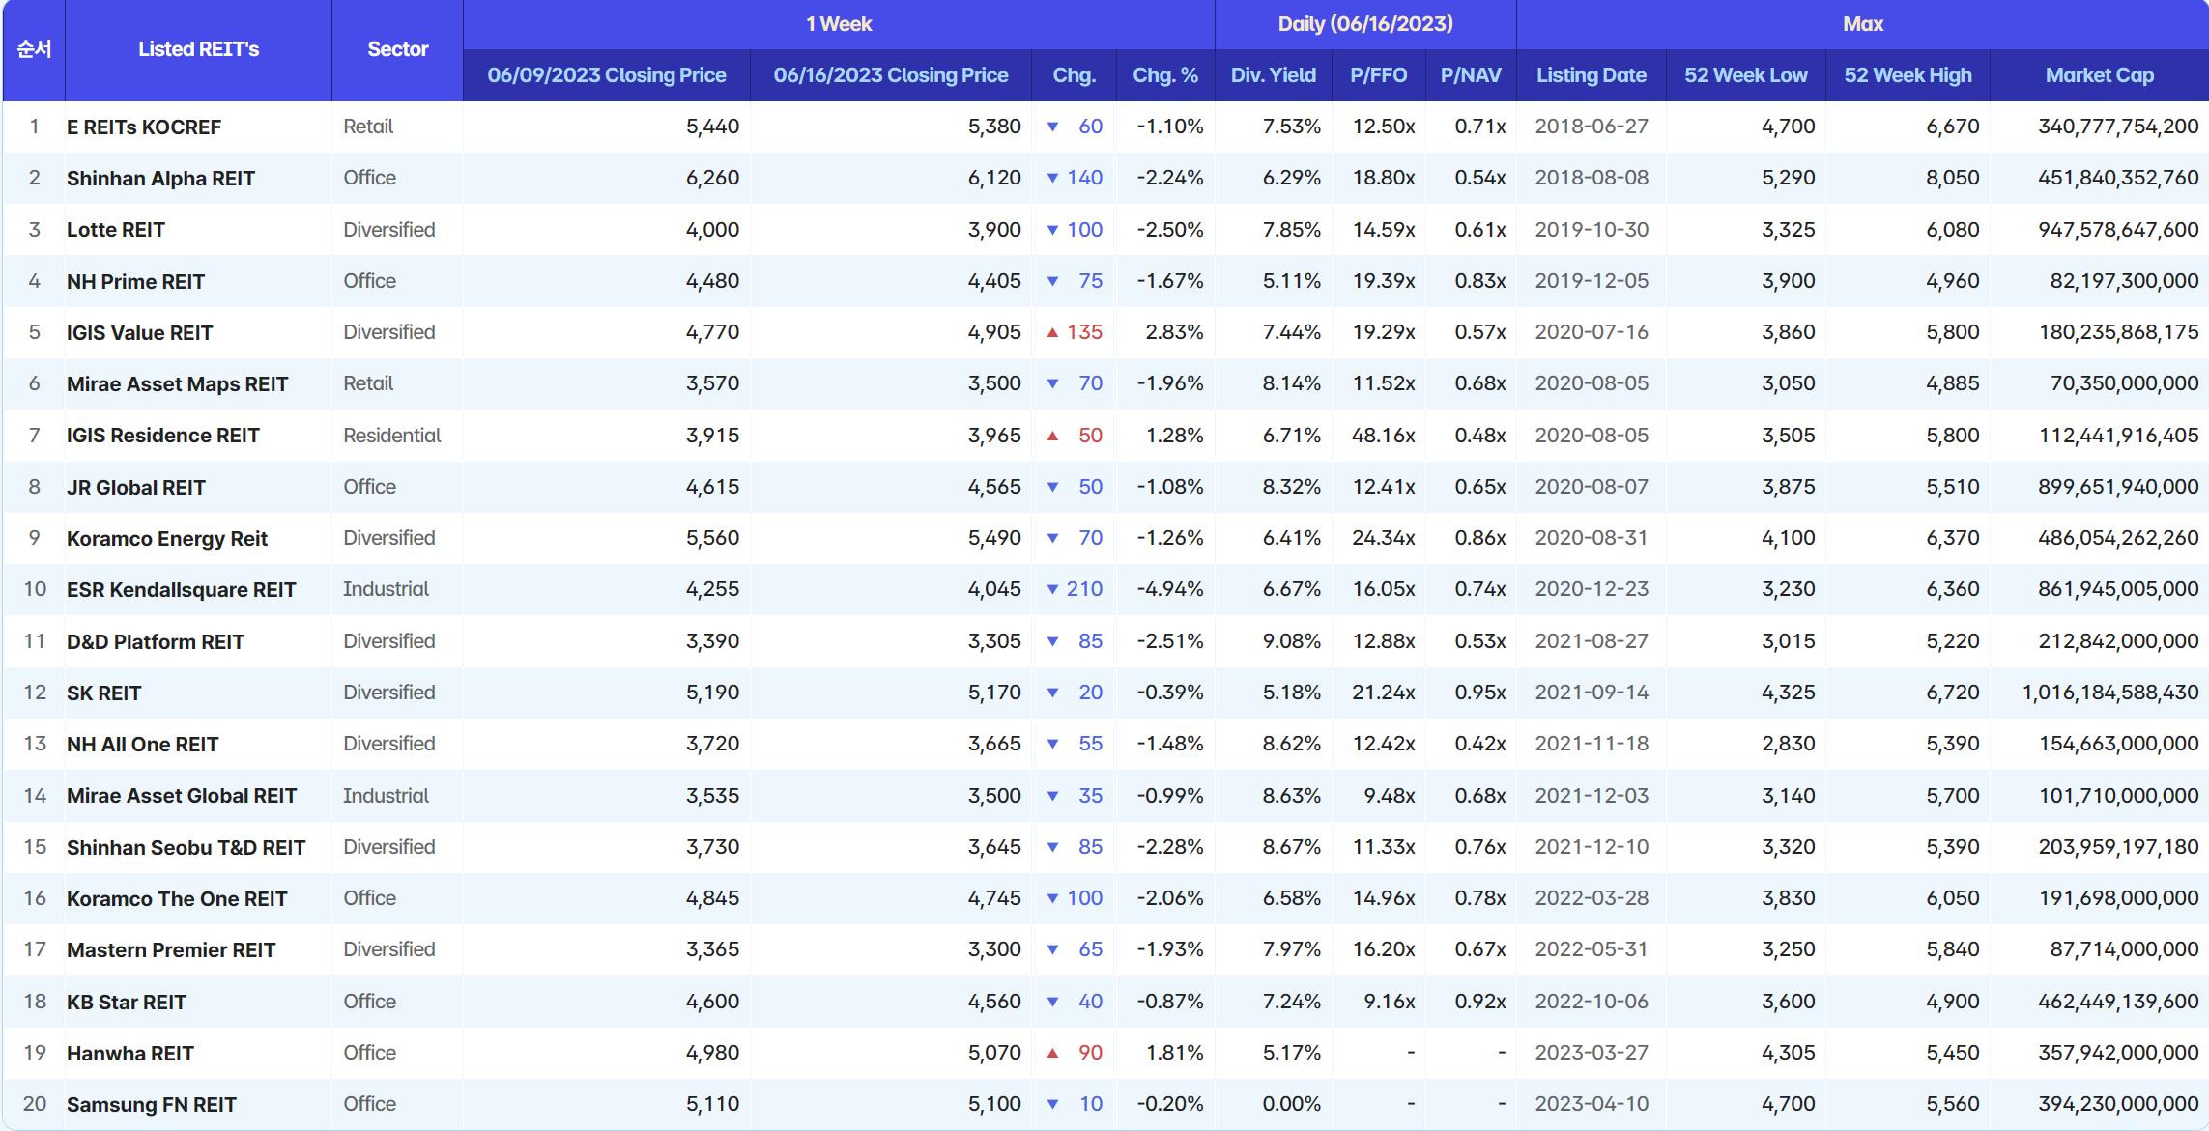Click the down arrow in KB Star REIT row
The width and height of the screenshot is (2209, 1131).
[1053, 1002]
